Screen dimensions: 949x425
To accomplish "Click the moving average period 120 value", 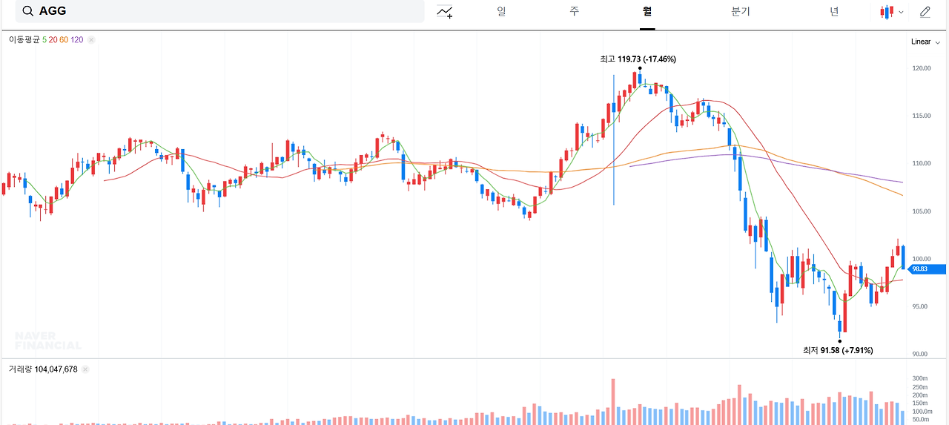I will pyautogui.click(x=77, y=39).
